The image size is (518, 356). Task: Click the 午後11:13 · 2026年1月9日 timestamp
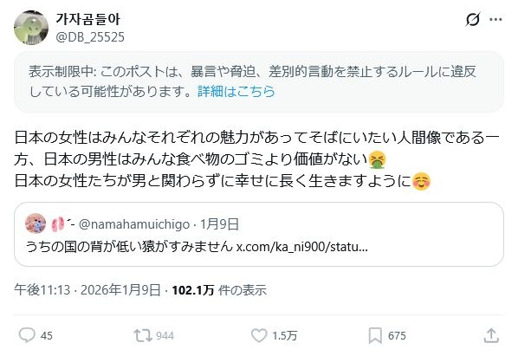coord(87,290)
